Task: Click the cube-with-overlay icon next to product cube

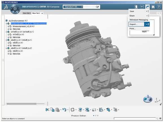Action: (87, 110)
